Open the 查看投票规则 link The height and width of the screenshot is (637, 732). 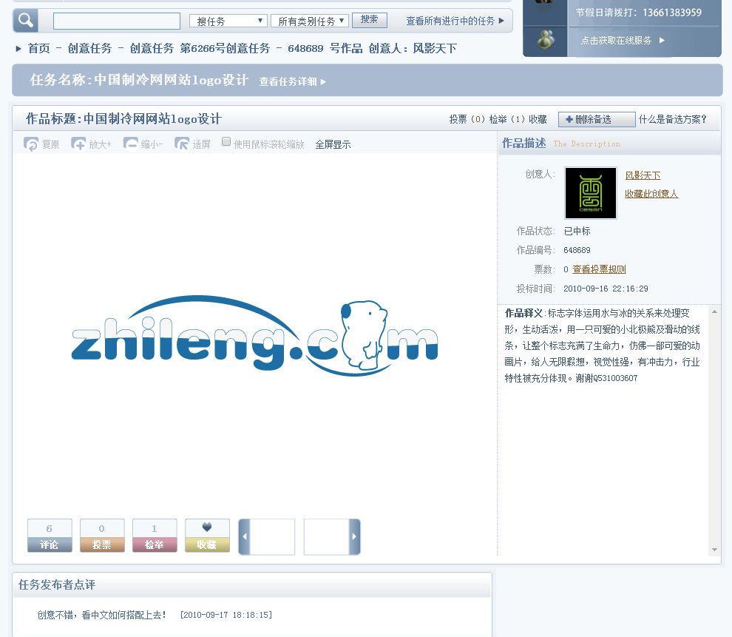pos(599,269)
